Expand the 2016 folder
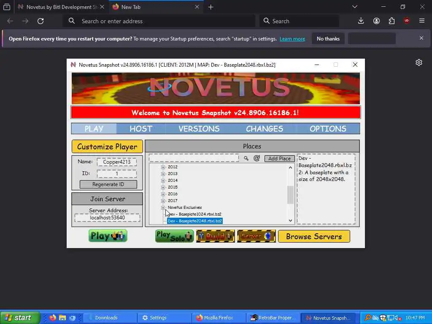This screenshot has width=432, height=324. [163, 194]
